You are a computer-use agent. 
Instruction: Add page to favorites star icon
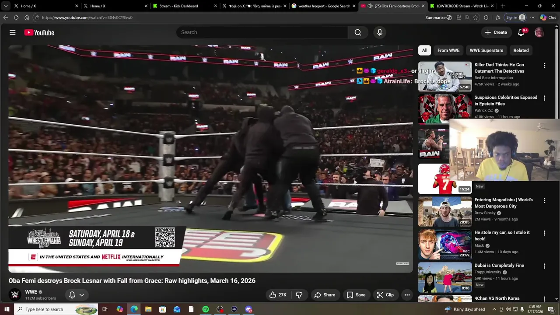[x=476, y=17]
